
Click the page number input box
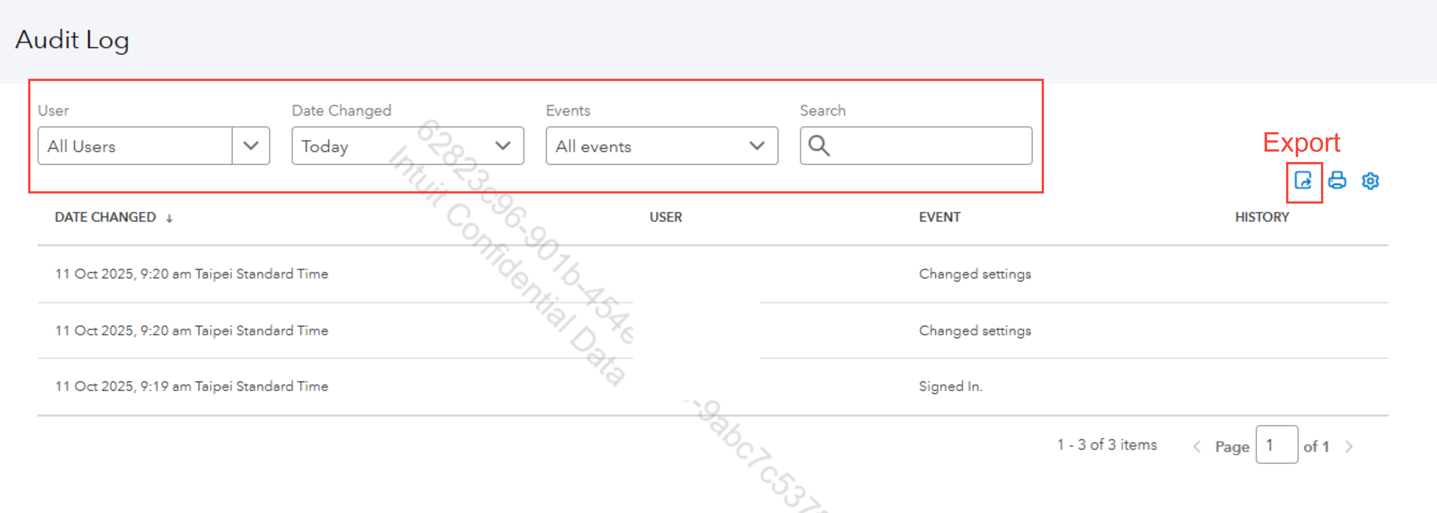point(1276,445)
